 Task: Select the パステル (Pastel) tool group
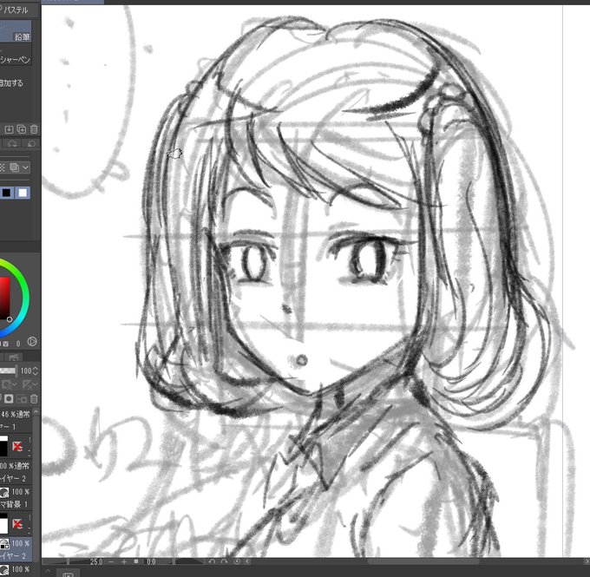click(15, 10)
